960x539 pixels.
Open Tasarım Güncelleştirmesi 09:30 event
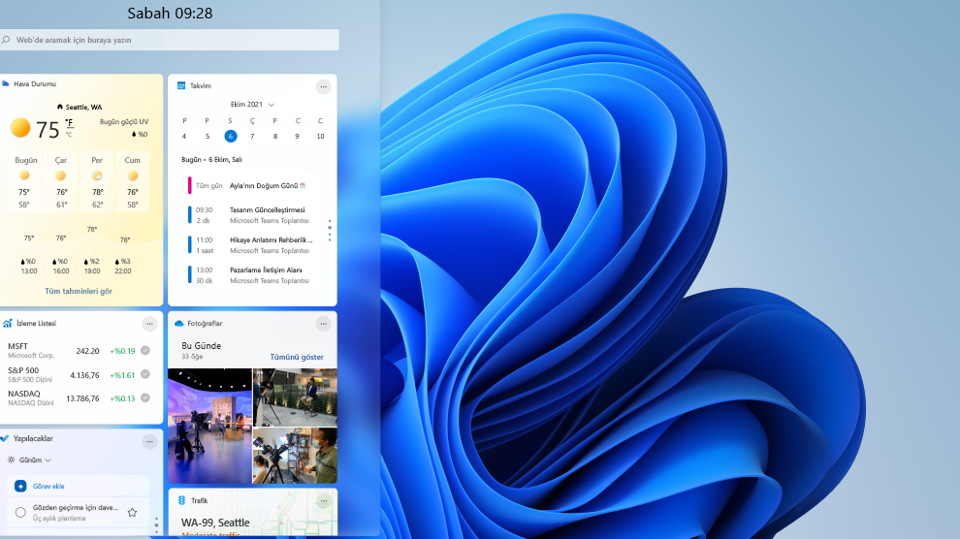tap(251, 215)
